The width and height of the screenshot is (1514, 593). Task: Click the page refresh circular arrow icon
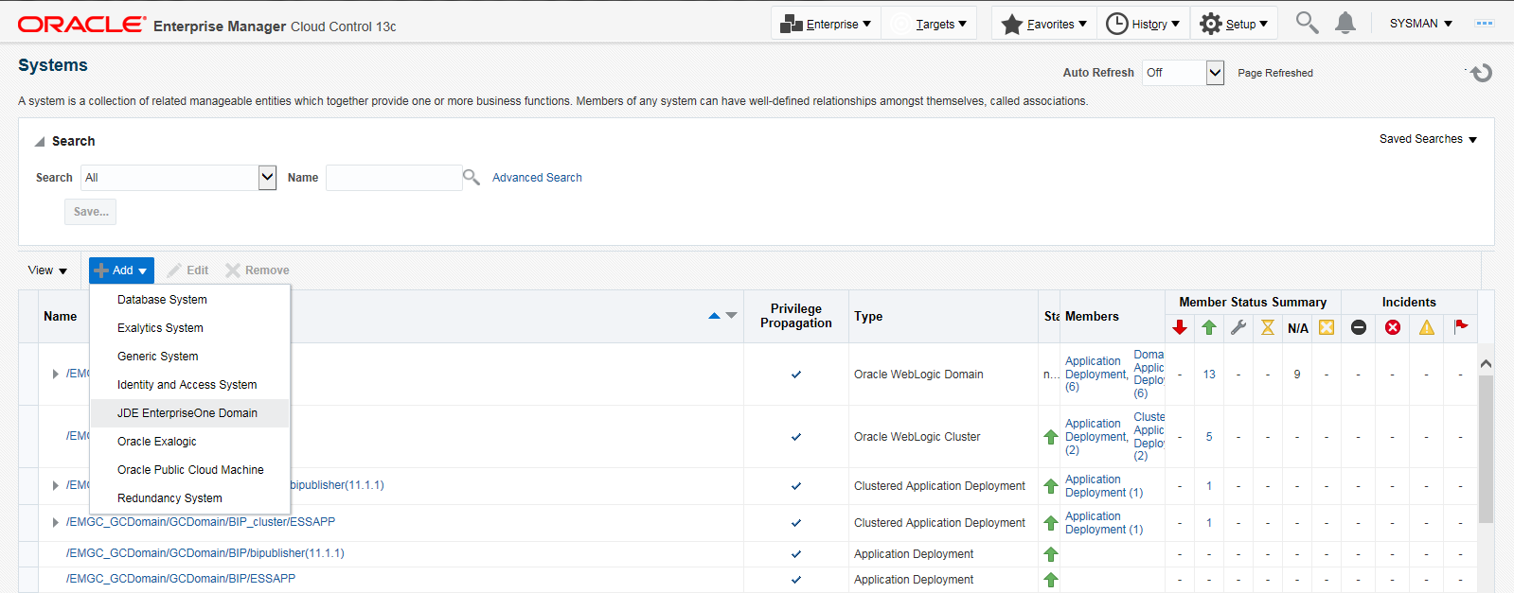point(1482,73)
